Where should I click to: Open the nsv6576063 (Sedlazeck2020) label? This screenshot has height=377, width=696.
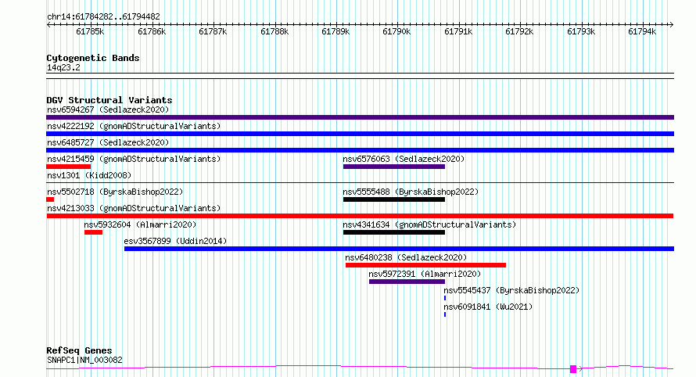[x=404, y=159]
